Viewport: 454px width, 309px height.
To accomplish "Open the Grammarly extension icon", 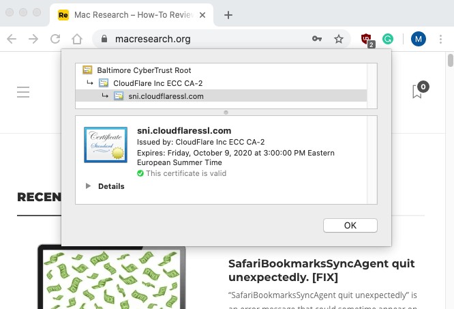I will [388, 40].
